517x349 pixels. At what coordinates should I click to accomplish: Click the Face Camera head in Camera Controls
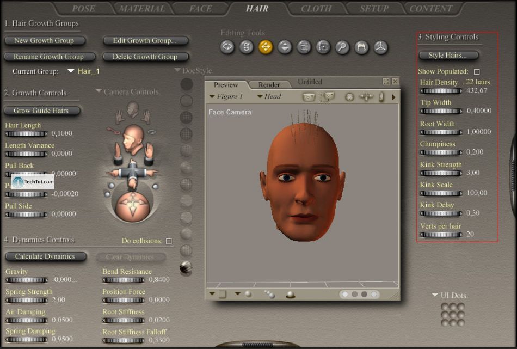[x=133, y=139]
